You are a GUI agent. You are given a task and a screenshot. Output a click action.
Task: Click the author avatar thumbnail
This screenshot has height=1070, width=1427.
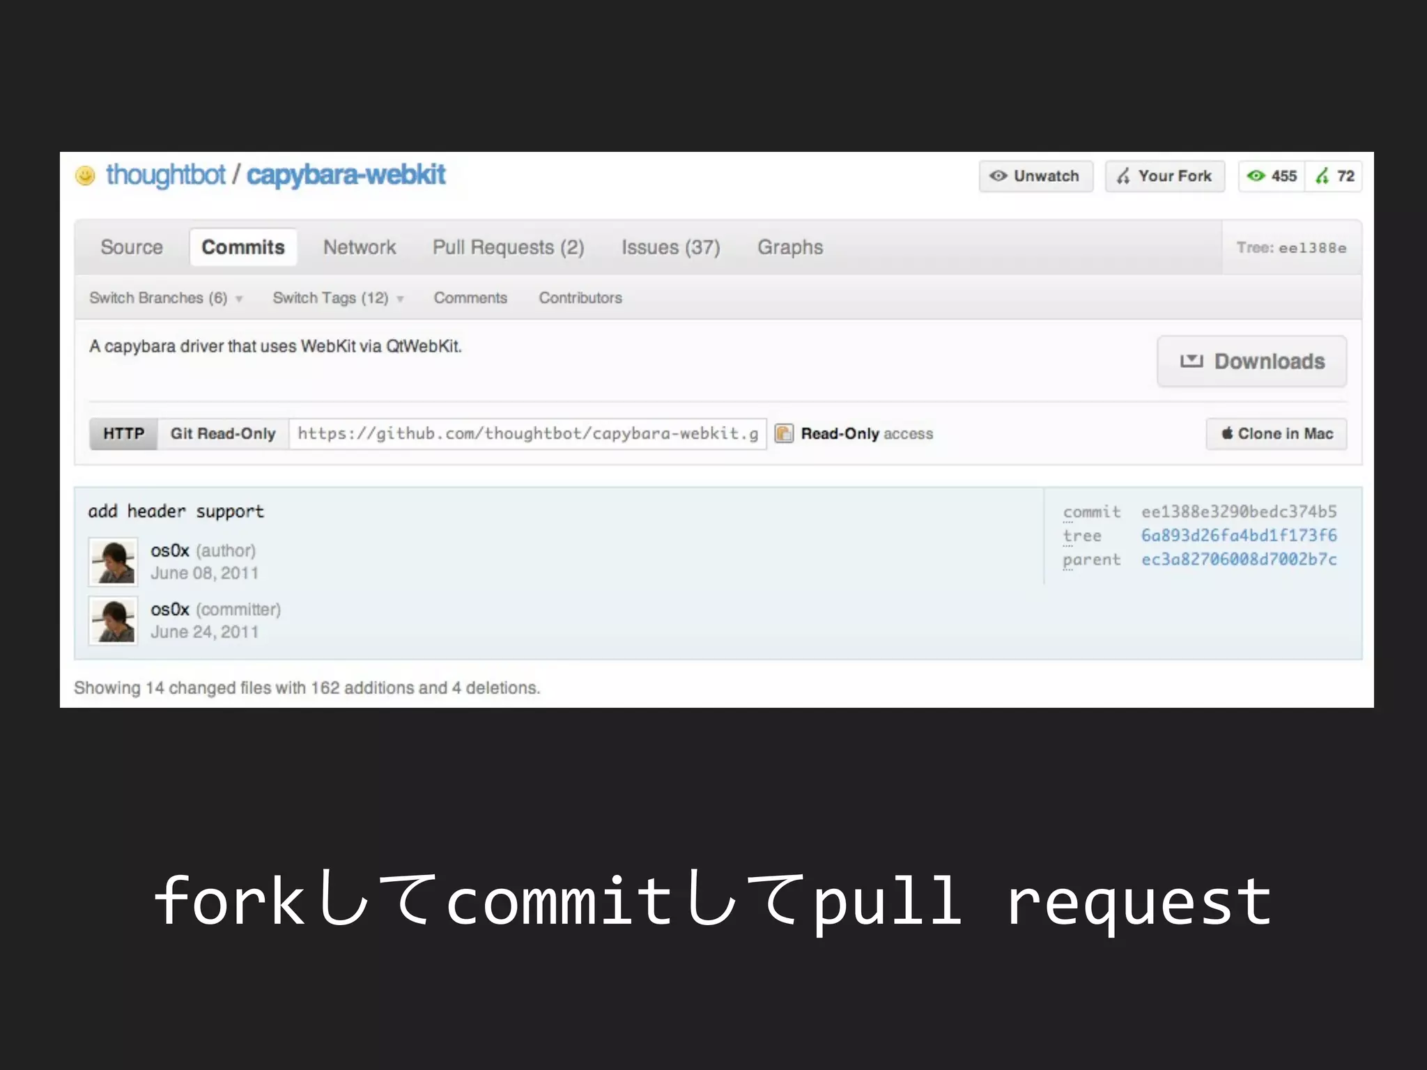113,561
